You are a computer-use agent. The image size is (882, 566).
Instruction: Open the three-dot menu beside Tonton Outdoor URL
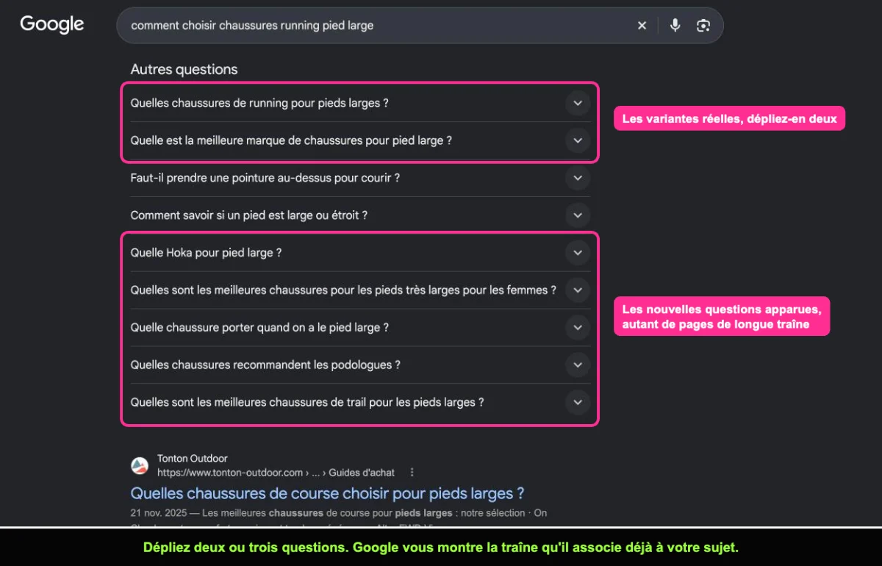point(412,473)
